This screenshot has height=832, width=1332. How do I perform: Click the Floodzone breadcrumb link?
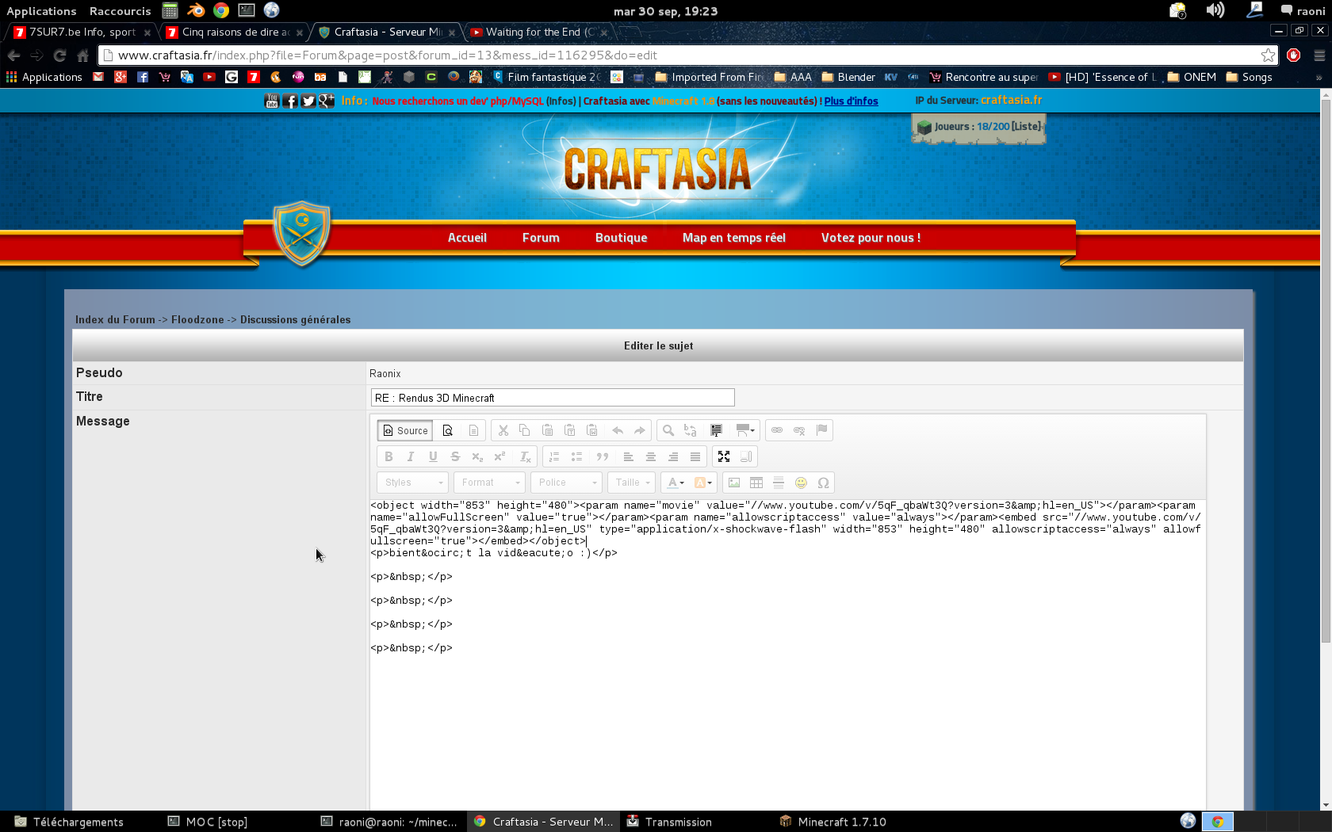pyautogui.click(x=197, y=320)
